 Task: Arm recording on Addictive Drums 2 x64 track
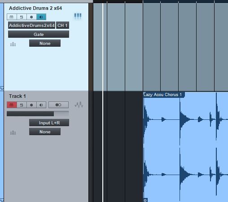pyautogui.click(x=31, y=17)
